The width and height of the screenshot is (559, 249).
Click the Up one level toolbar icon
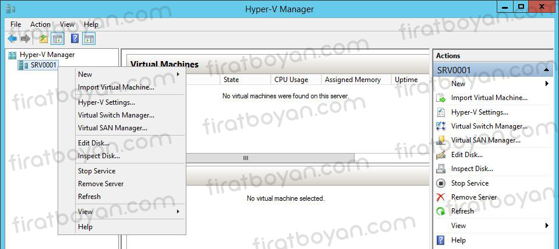tap(44, 39)
